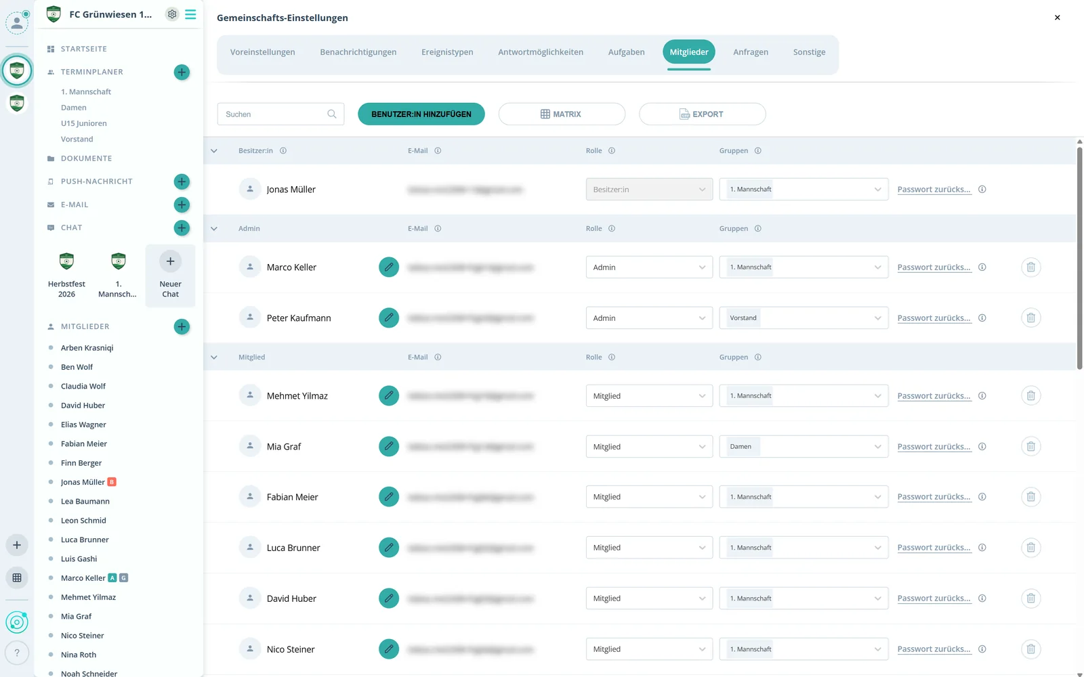Edit Marco Keller with pencil icon
1084x677 pixels.
[x=389, y=267]
